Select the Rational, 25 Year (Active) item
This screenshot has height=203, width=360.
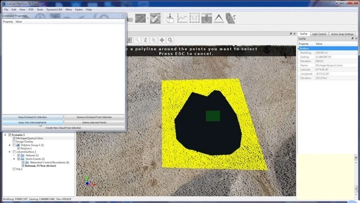[41, 166]
